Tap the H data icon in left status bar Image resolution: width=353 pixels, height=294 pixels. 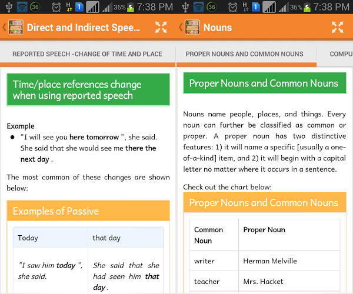pyautogui.click(x=69, y=6)
